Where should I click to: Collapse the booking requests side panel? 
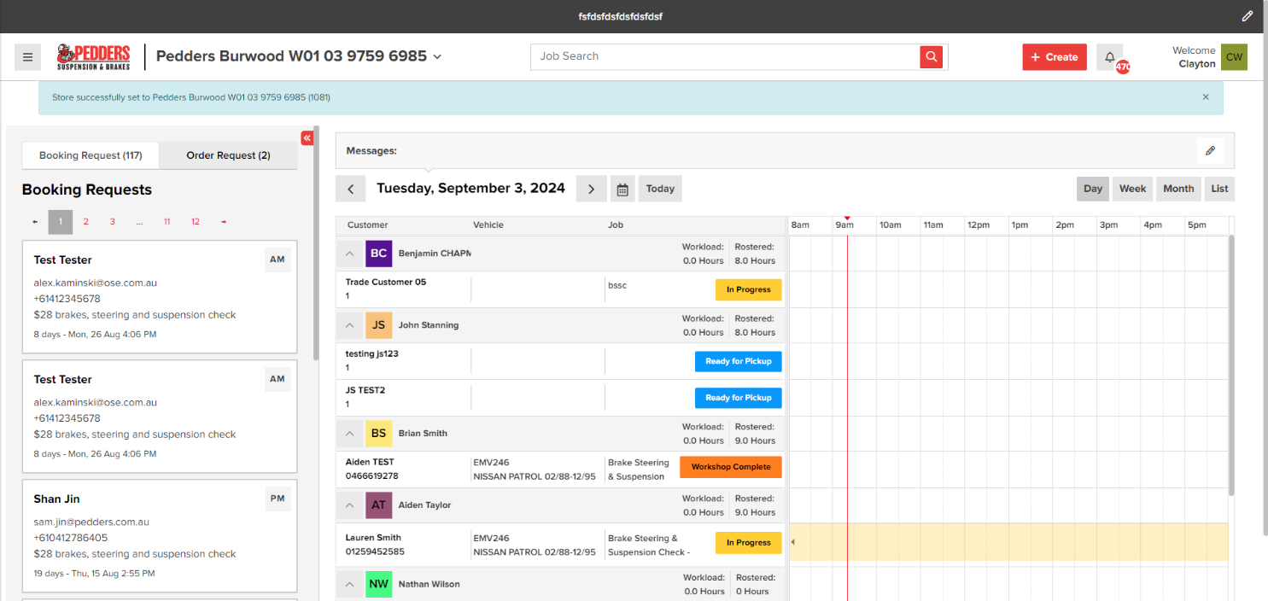[x=307, y=138]
